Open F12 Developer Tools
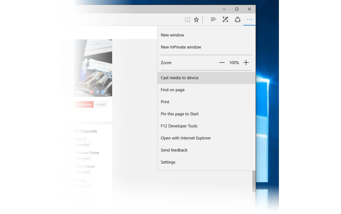Image resolution: width=341 pixels, height=214 pixels. [179, 126]
